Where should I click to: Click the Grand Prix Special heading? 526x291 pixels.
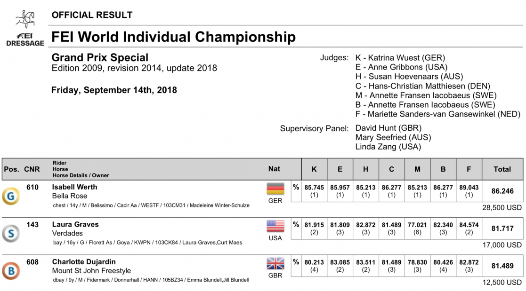[x=100, y=58]
